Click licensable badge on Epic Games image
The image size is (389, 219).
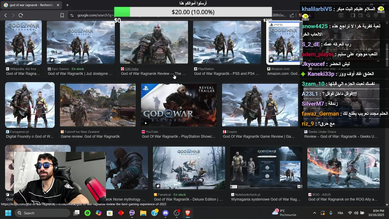[x=52, y=60]
